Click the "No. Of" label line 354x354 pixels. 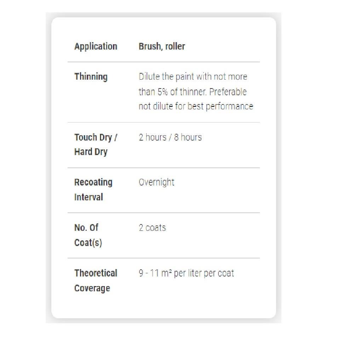pos(86,228)
